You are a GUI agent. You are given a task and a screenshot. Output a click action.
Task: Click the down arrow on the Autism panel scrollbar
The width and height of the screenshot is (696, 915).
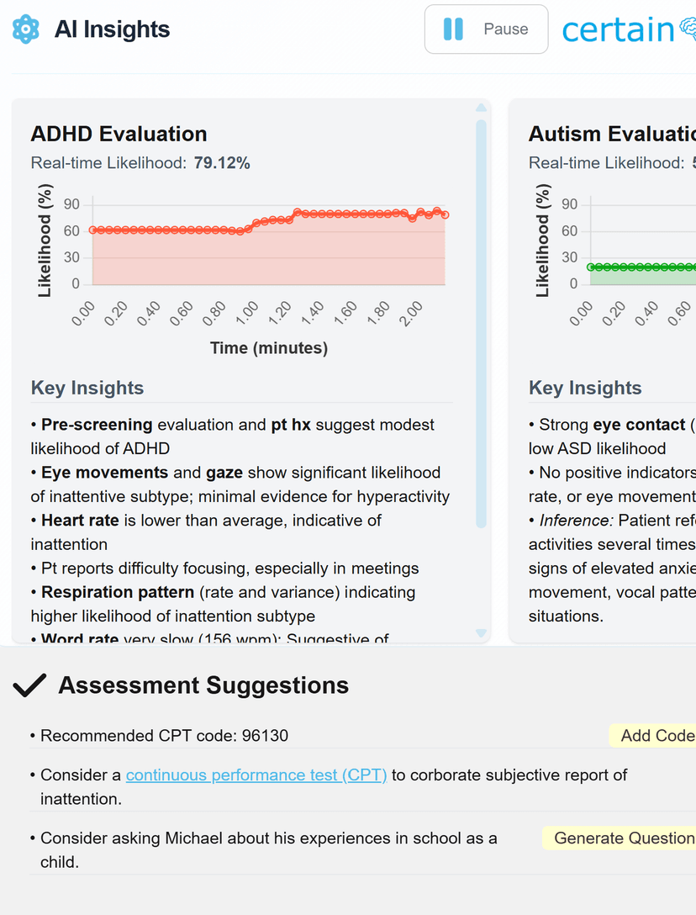pos(694,635)
